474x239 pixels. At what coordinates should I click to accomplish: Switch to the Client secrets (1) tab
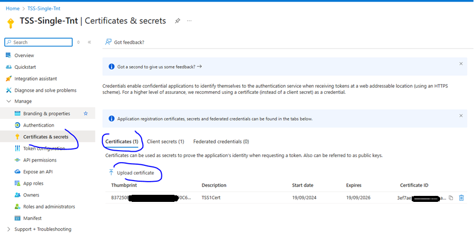click(165, 141)
